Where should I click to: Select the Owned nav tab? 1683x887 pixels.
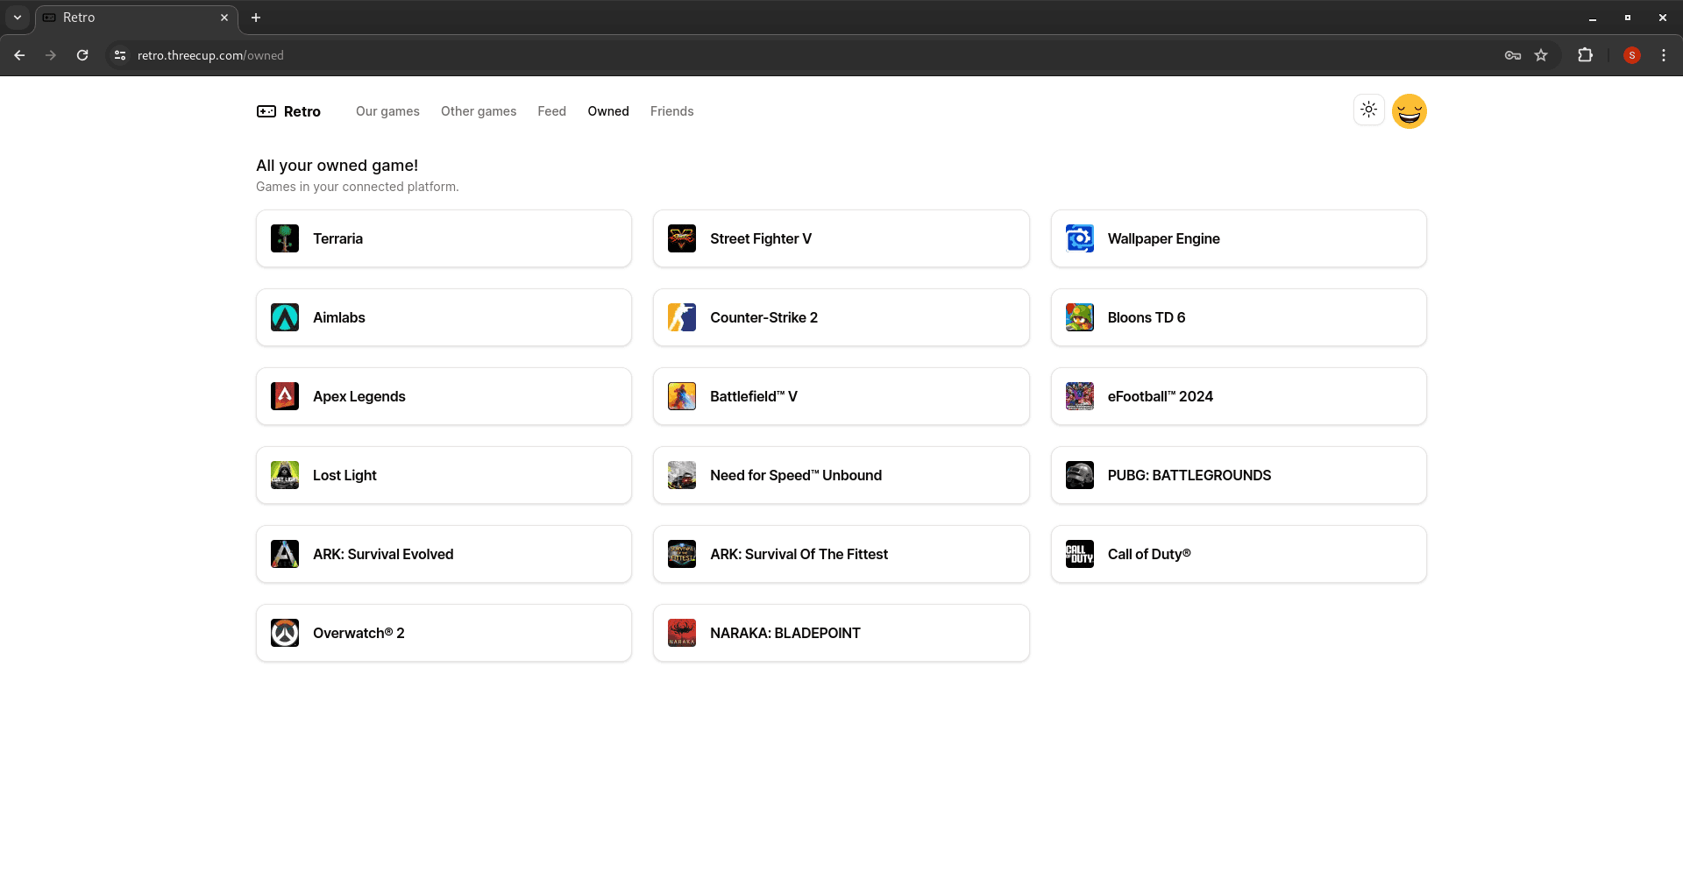click(x=608, y=111)
